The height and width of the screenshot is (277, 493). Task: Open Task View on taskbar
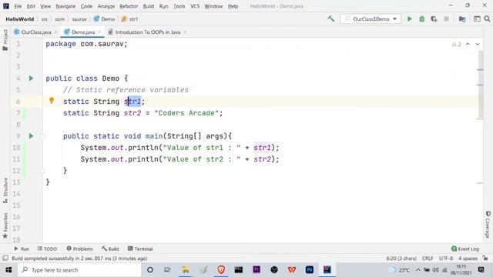pos(167,269)
